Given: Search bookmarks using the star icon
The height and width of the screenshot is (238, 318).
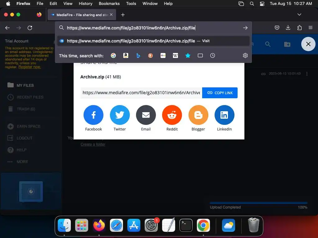Looking at the screenshot, I should (x=188, y=55).
